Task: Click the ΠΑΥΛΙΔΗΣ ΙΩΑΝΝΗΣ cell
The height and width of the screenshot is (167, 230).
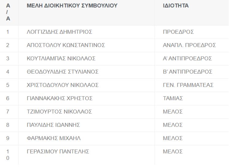Action: (53, 125)
